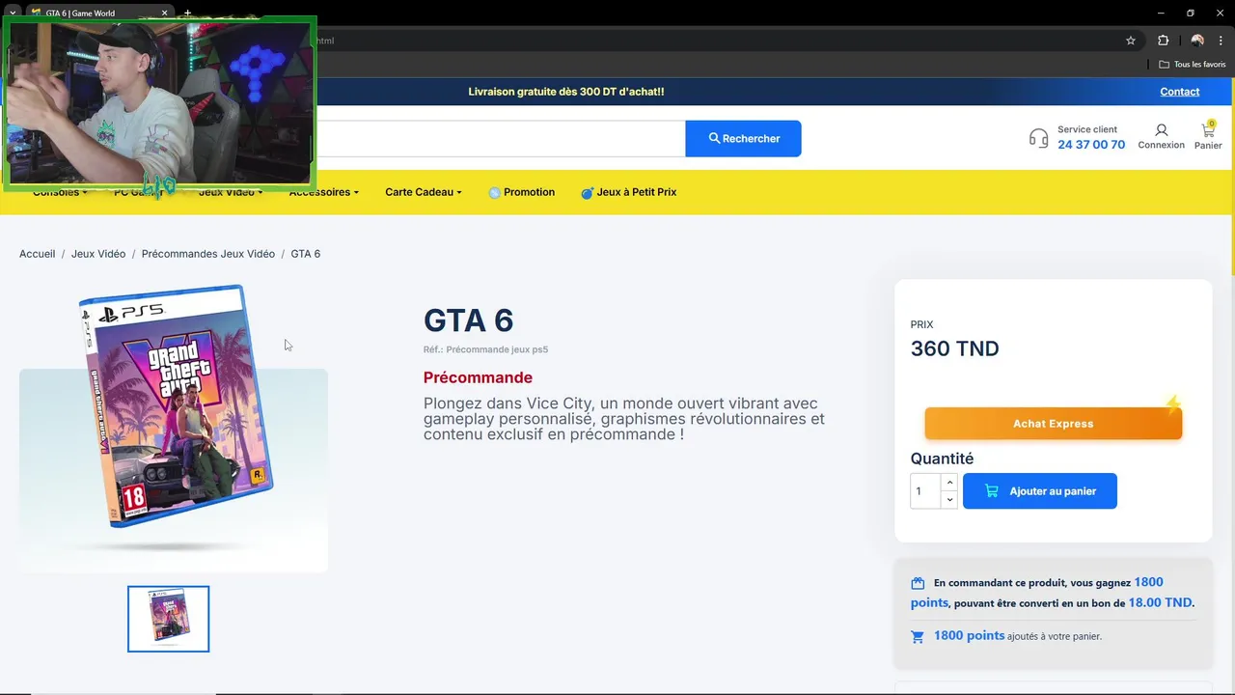Click the GTA 6 product title
Image resolution: width=1235 pixels, height=695 pixels.
pyautogui.click(x=468, y=320)
